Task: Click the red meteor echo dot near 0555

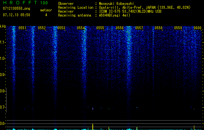Action: click(93, 109)
